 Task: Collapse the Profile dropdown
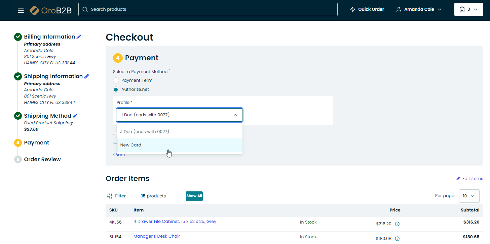pos(235,115)
